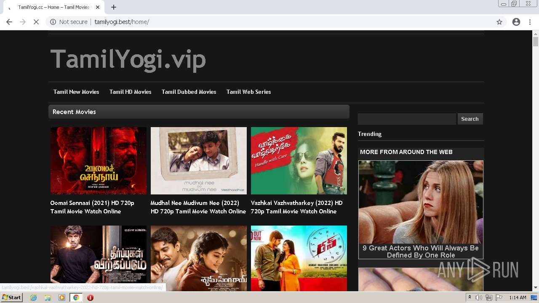Click the Not secure info icon
Image resolution: width=539 pixels, height=303 pixels.
[x=53, y=22]
